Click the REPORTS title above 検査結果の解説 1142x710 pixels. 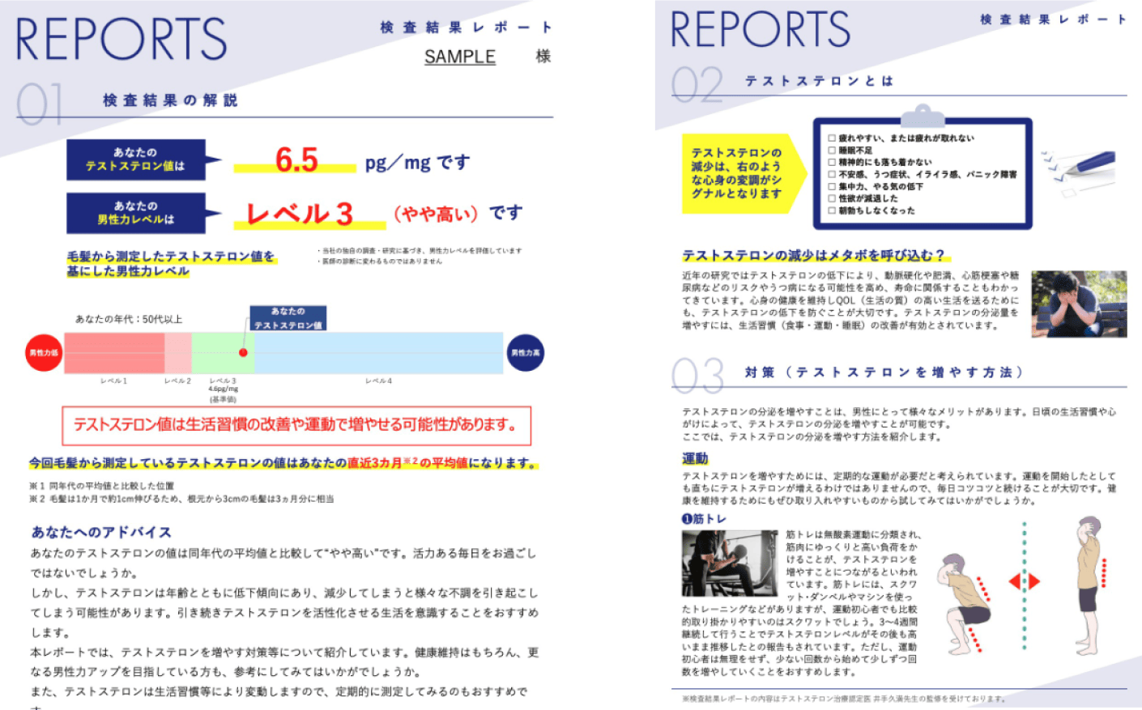tap(121, 39)
